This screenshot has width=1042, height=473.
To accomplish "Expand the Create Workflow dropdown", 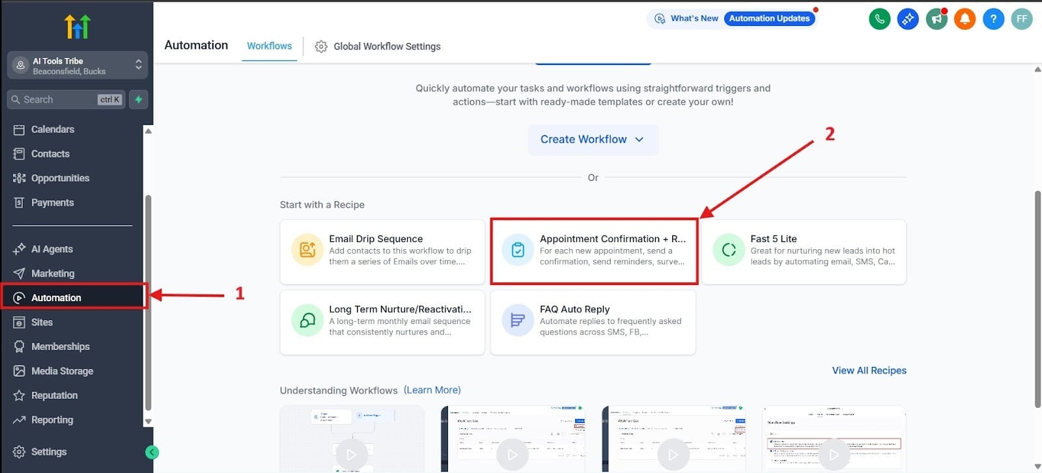I will pos(593,139).
